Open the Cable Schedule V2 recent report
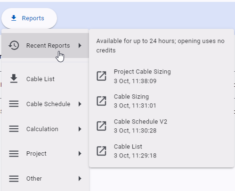Viewport: 235px width, 191px height. point(162,126)
